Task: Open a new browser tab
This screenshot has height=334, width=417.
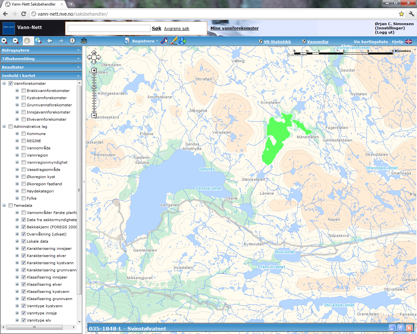Action: click(71, 4)
